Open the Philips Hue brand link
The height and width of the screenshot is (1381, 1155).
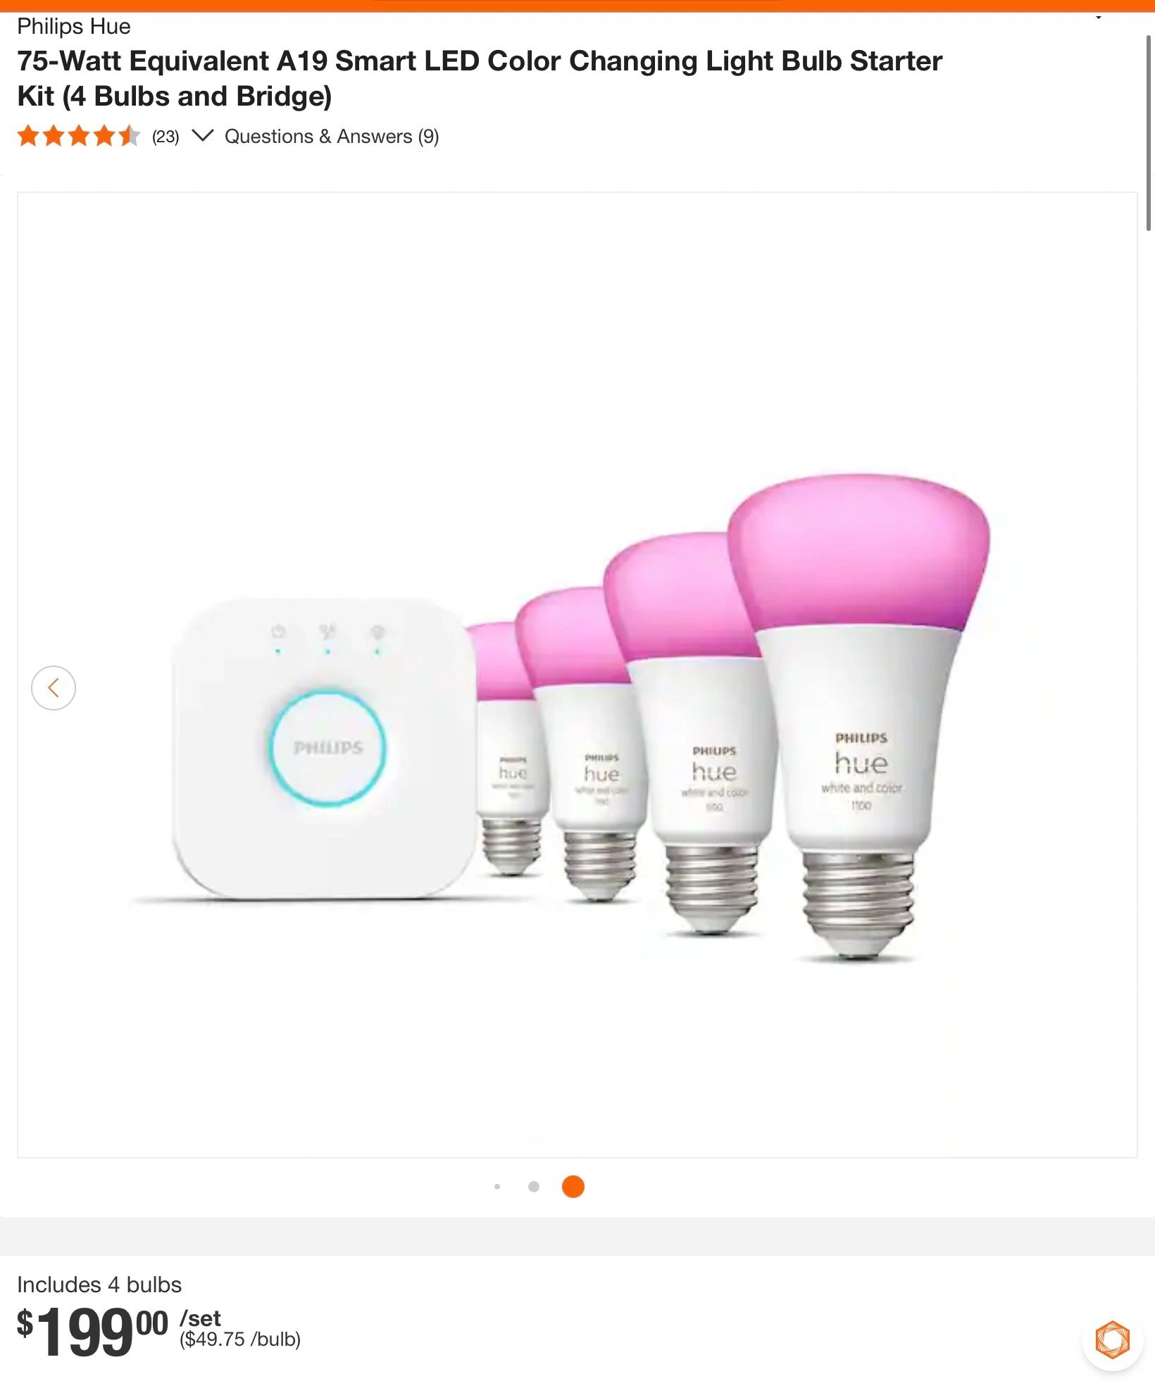point(74,27)
